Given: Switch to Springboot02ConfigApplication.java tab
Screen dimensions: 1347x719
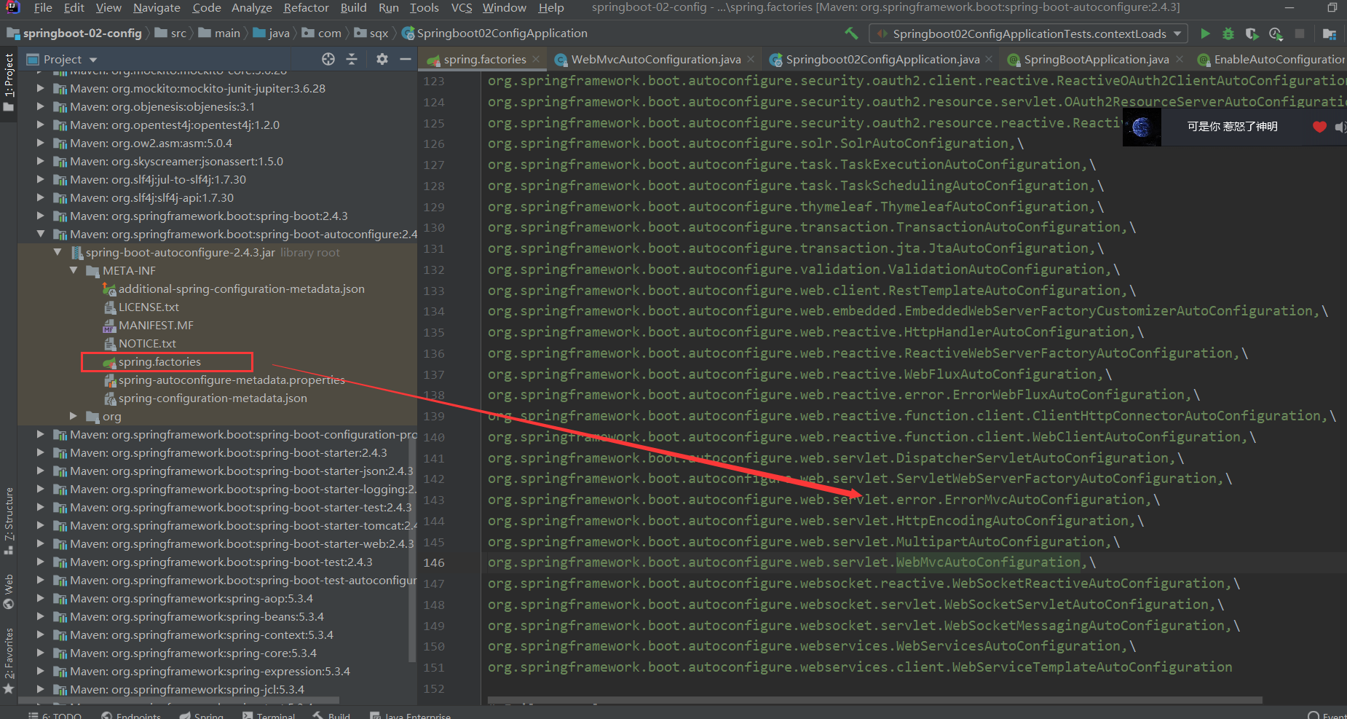Looking at the screenshot, I should click(882, 60).
